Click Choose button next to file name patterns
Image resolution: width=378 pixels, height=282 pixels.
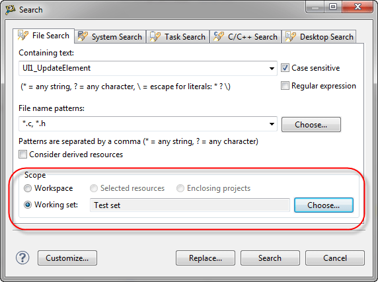point(311,125)
